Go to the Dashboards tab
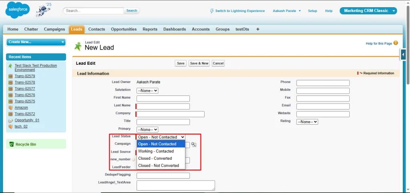 (x=175, y=29)
